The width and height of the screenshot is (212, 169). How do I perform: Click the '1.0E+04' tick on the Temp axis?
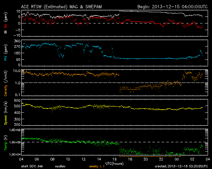[x=15, y=154]
